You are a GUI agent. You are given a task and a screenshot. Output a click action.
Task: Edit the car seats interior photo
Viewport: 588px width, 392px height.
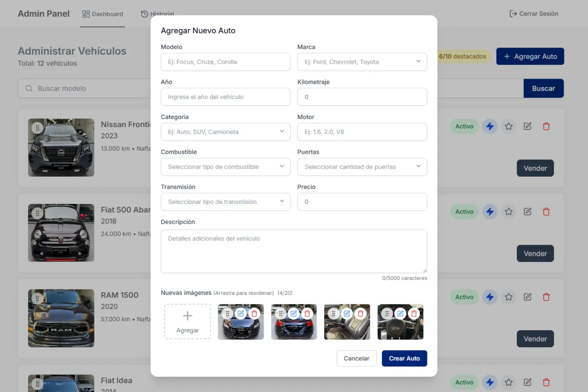coord(347,313)
